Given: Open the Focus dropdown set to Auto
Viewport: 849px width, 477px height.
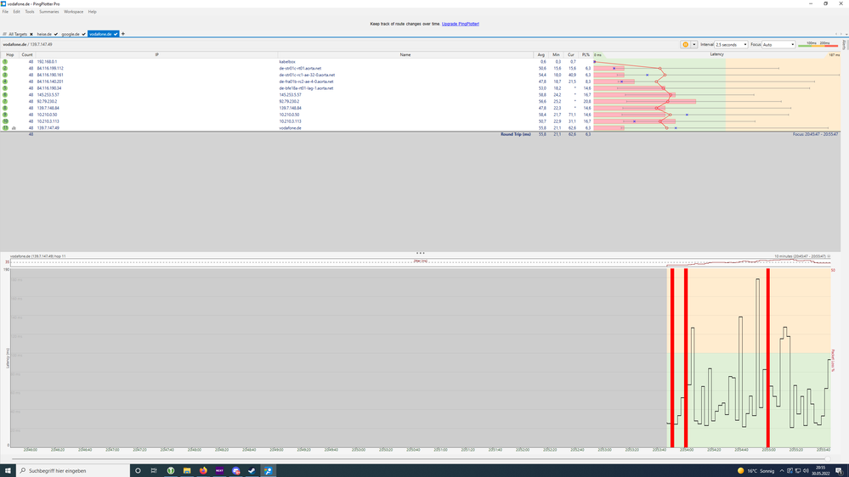Looking at the screenshot, I should [778, 44].
